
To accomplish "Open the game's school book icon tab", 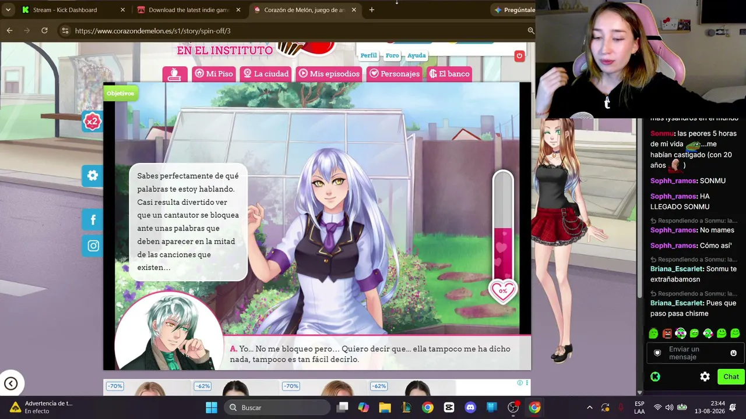I will point(175,74).
